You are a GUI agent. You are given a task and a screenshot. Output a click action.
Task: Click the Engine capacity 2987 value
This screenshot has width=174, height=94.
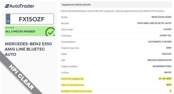[x=169, y=48]
